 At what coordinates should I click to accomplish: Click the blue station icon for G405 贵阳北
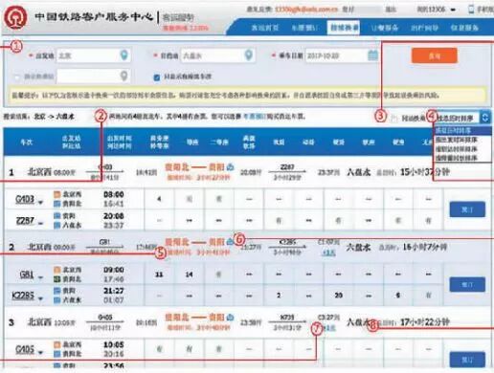tap(56, 354)
